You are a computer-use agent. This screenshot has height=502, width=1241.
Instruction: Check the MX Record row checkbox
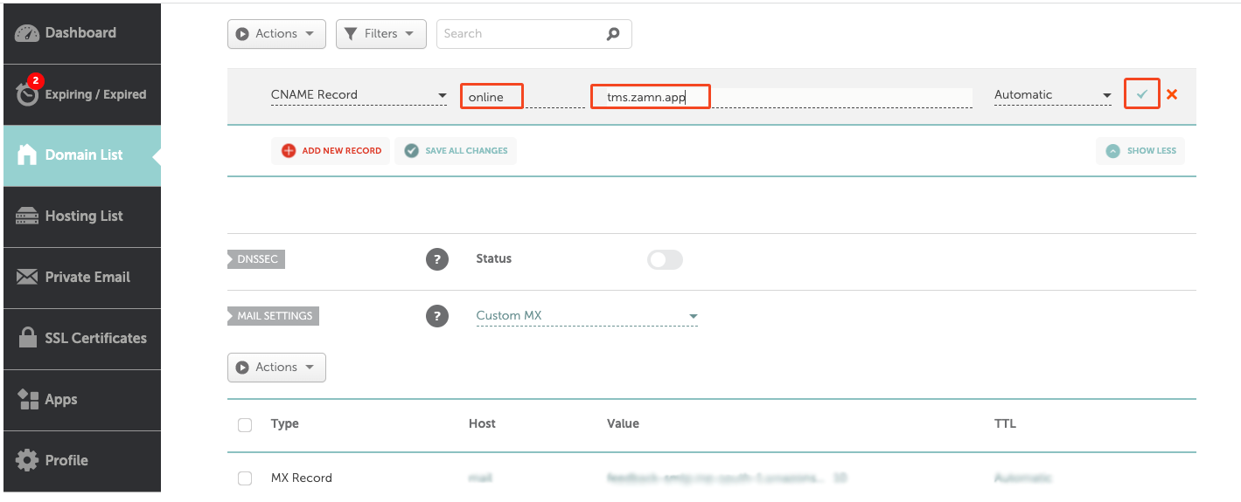245,478
